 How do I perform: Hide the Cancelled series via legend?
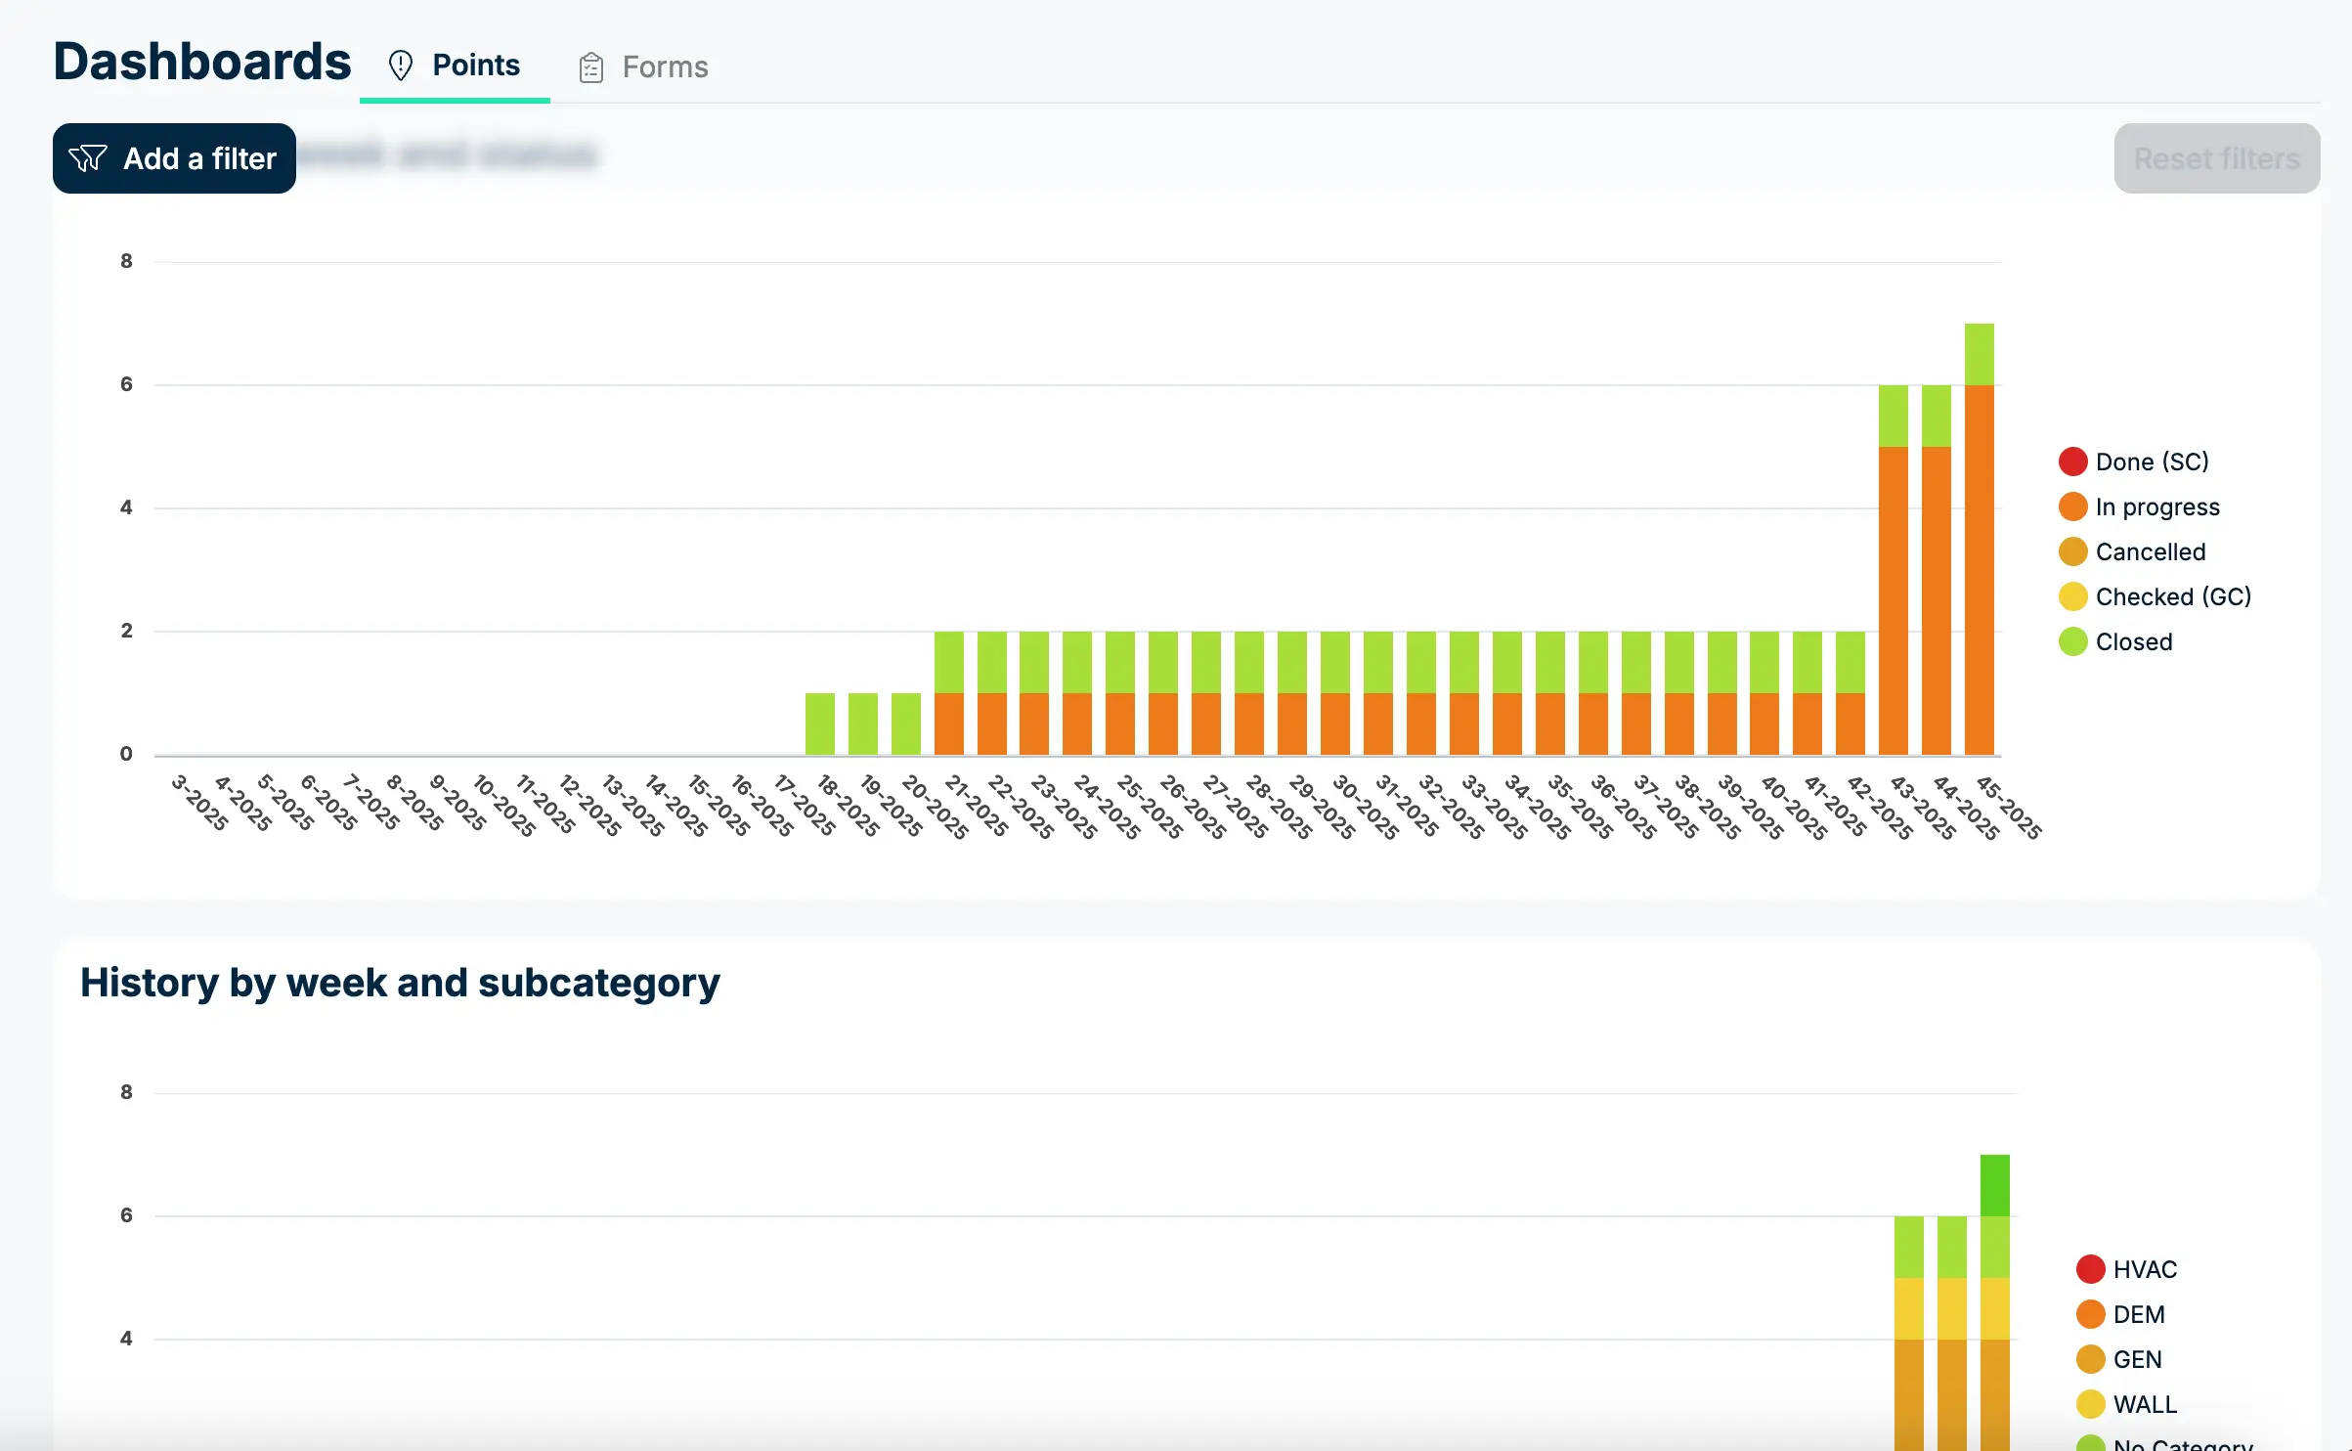2150,551
